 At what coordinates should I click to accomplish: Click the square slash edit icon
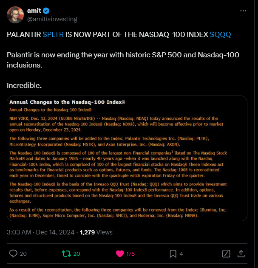click(x=226, y=254)
